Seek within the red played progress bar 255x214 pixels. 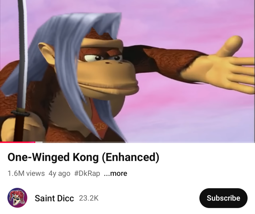tap(18, 142)
